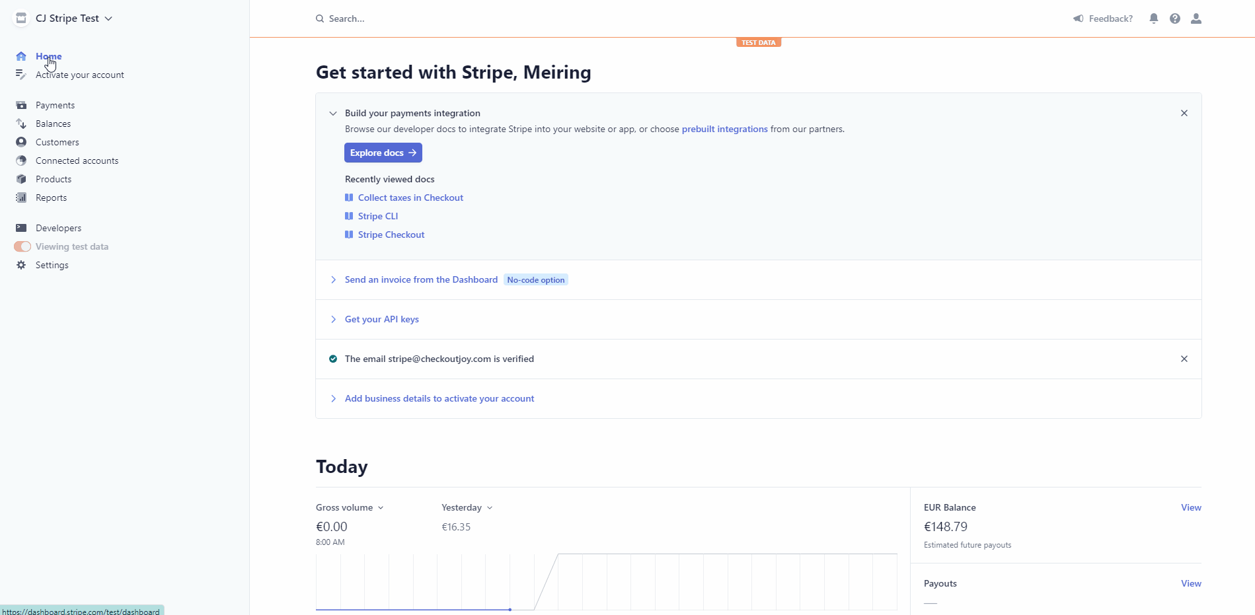Viewport: 1255px width, 615px height.
Task: Expand Add business details to activate account
Action: [333, 399]
